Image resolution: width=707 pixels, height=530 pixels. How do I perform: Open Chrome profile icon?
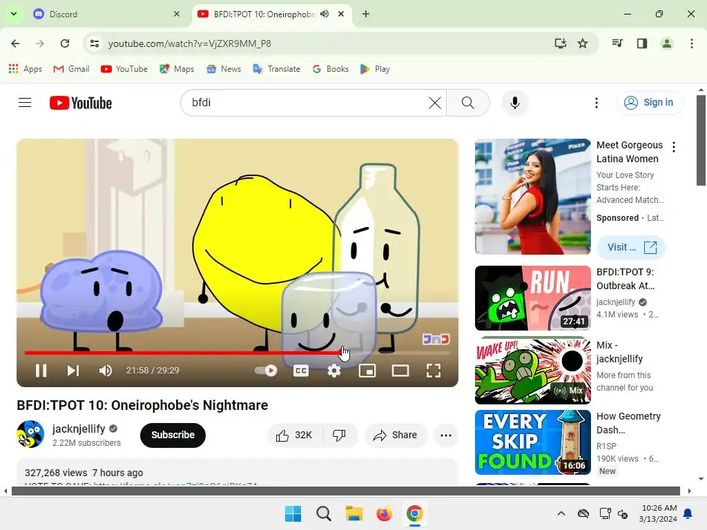666,43
